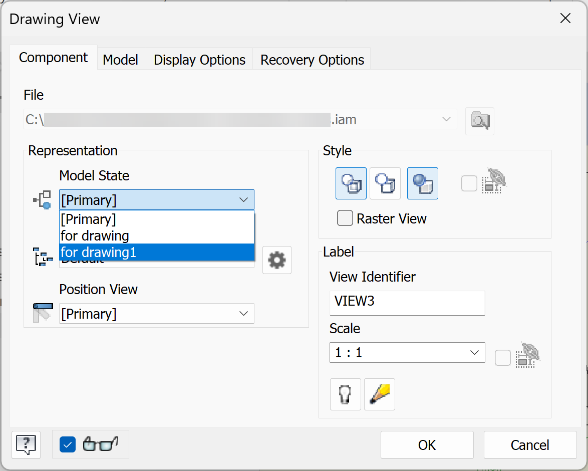Open the help question mark icon
Image resolution: width=588 pixels, height=471 pixels.
pyautogui.click(x=27, y=444)
